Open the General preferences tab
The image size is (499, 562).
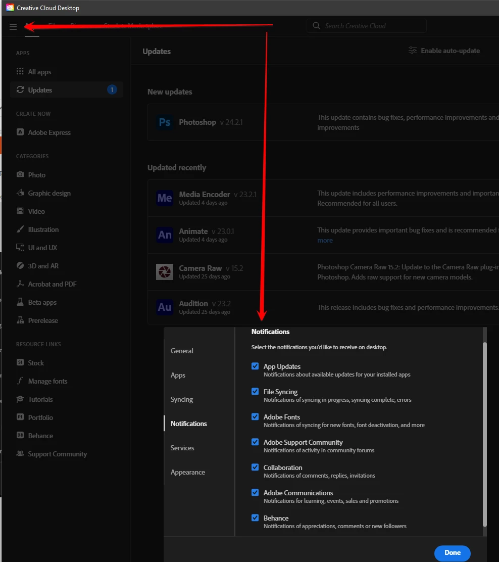[182, 351]
